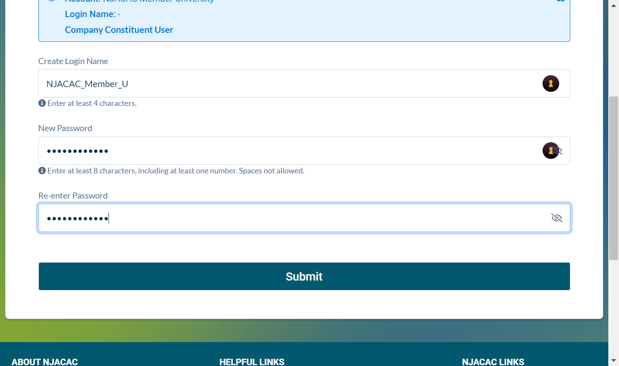Click password manager icon in Create Login Name field
The image size is (619, 366).
pyautogui.click(x=551, y=83)
